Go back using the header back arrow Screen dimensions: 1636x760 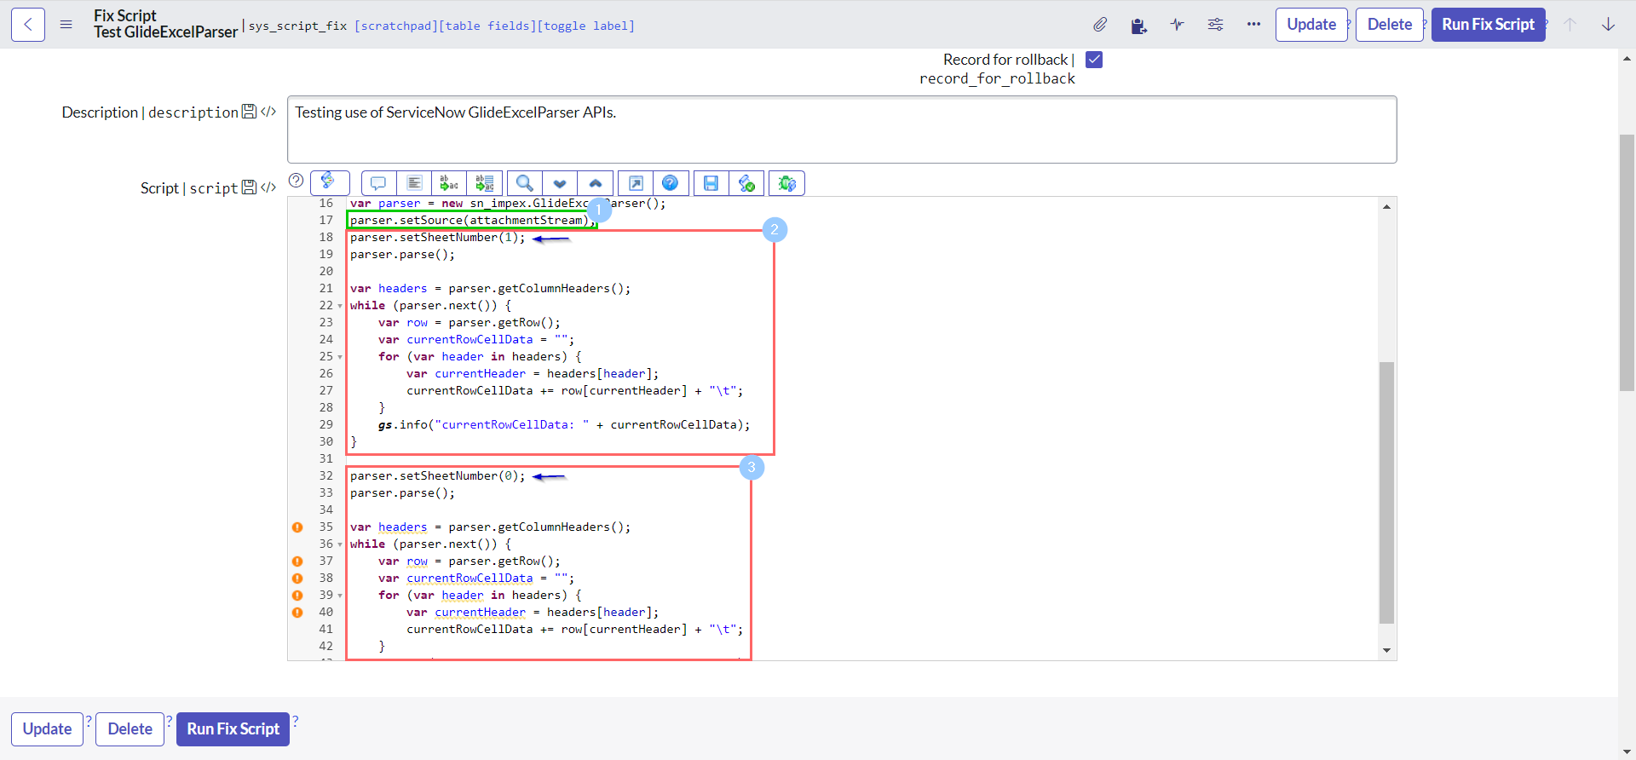pos(28,25)
